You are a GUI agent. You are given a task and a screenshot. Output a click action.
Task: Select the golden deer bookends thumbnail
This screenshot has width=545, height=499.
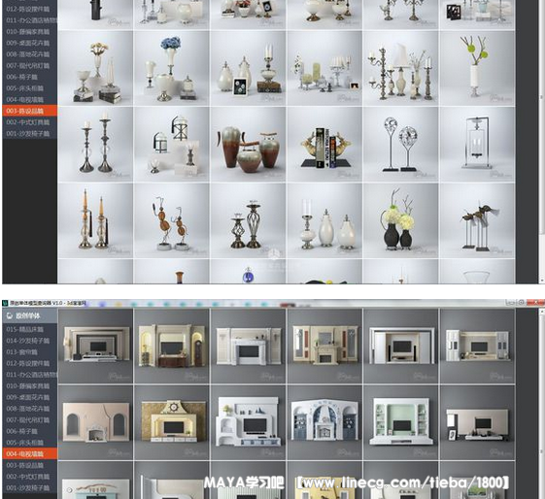(x=324, y=145)
